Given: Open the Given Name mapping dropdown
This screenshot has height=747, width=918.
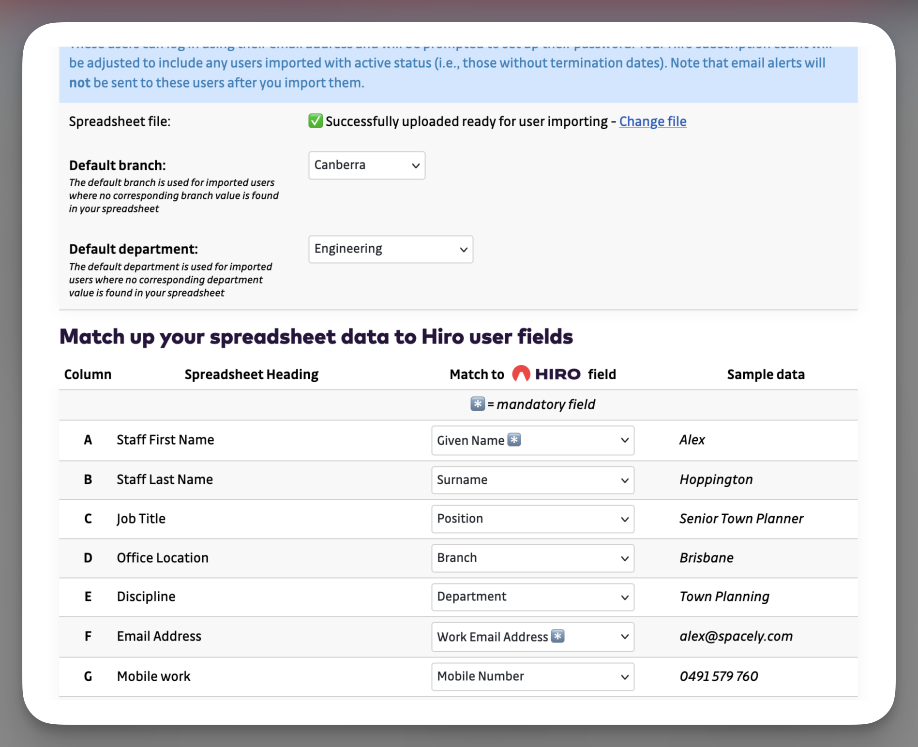Looking at the screenshot, I should 532,440.
